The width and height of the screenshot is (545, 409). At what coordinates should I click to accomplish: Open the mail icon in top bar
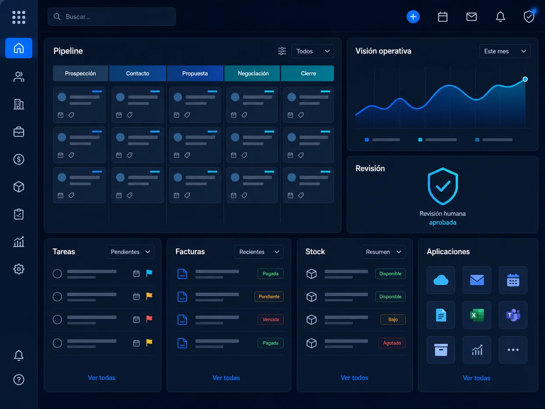click(472, 17)
